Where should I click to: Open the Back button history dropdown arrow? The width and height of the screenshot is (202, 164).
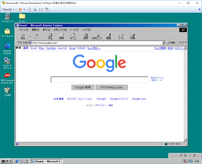click(30, 36)
